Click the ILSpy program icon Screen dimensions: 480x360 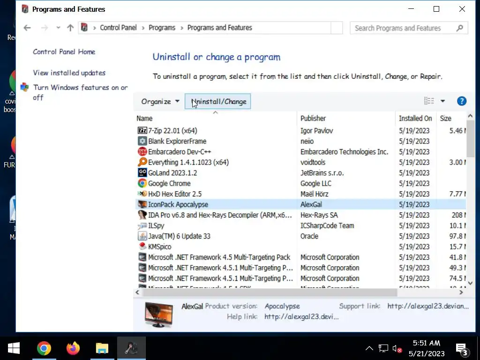tap(142, 225)
